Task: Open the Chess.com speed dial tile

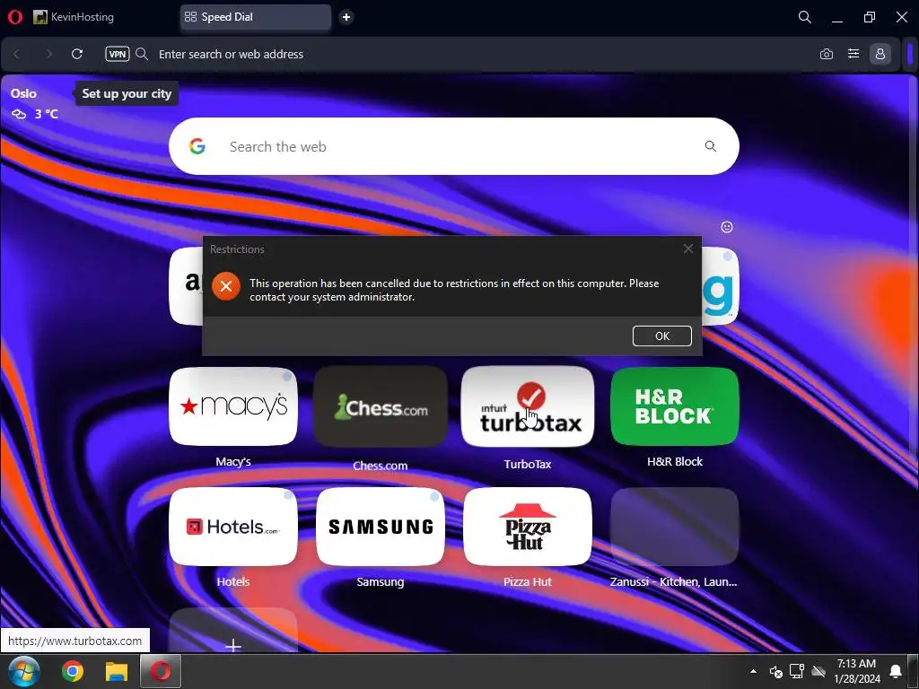Action: tap(381, 406)
